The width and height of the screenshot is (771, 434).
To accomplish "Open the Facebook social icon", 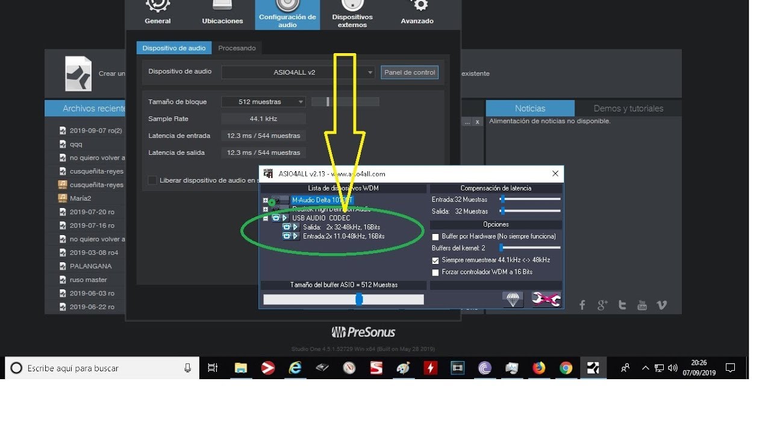I will coord(582,305).
